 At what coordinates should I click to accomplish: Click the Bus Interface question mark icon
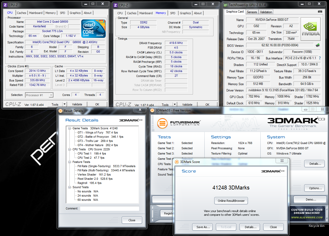click(320, 58)
